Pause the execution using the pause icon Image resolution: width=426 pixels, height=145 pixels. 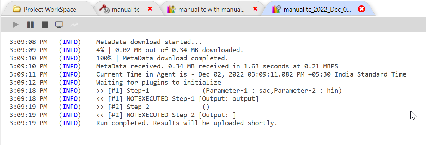tap(30, 25)
